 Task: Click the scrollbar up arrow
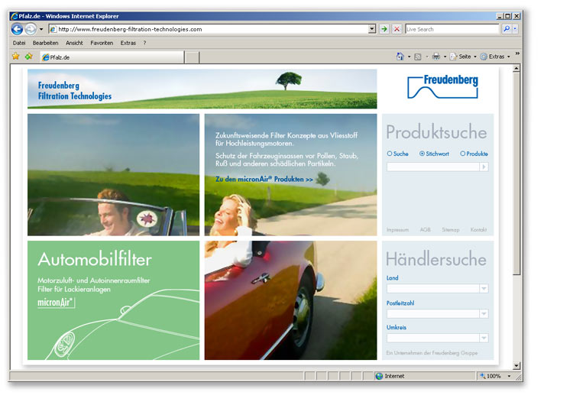tap(516, 68)
